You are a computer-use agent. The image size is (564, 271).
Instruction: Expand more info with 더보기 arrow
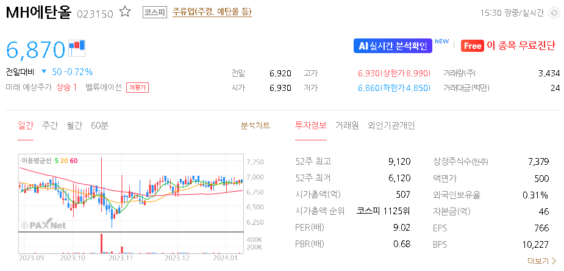point(541,261)
